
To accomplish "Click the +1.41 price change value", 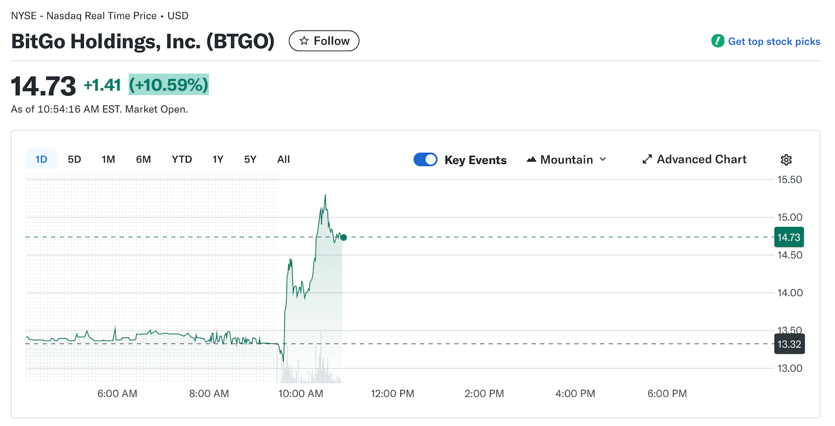I will pos(102,85).
